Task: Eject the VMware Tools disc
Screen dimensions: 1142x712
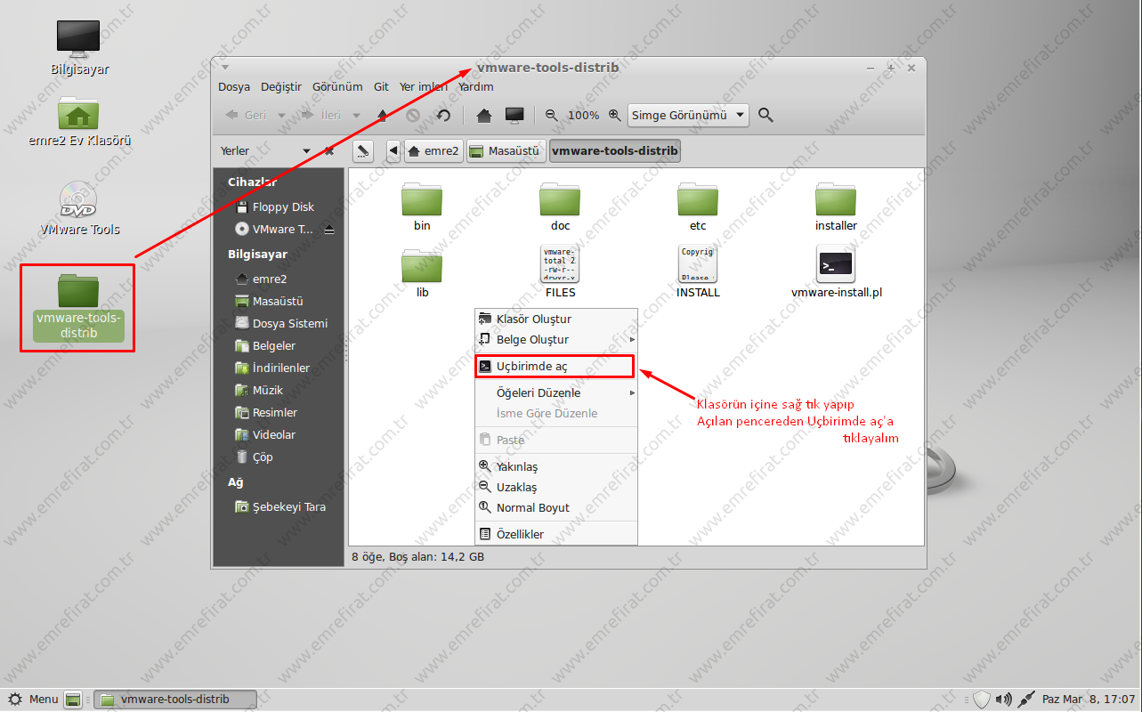Action: (329, 230)
